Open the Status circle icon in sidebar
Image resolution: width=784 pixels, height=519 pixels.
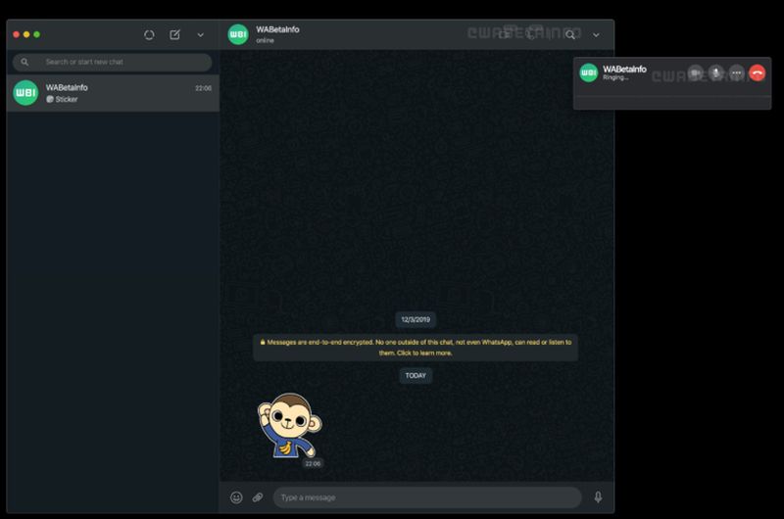click(x=149, y=34)
